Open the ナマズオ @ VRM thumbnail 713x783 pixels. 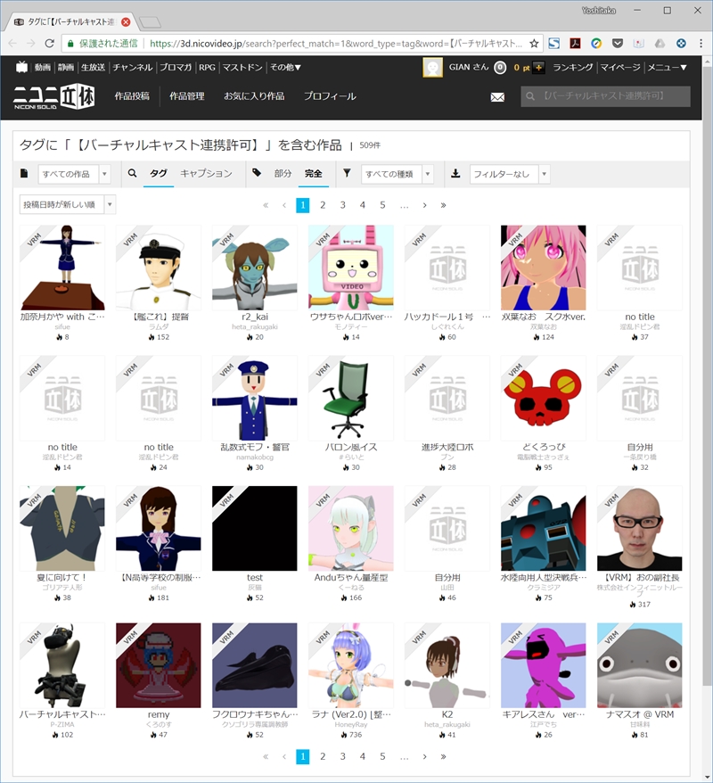pyautogui.click(x=640, y=665)
